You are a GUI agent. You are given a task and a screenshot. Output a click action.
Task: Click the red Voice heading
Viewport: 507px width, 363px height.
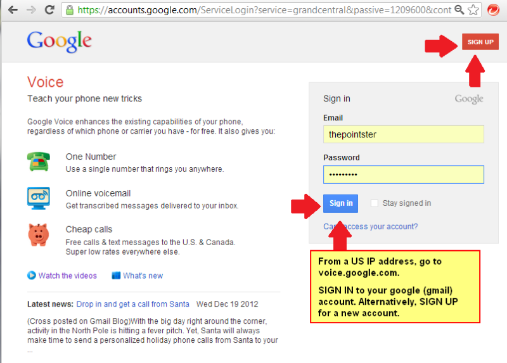click(x=45, y=82)
